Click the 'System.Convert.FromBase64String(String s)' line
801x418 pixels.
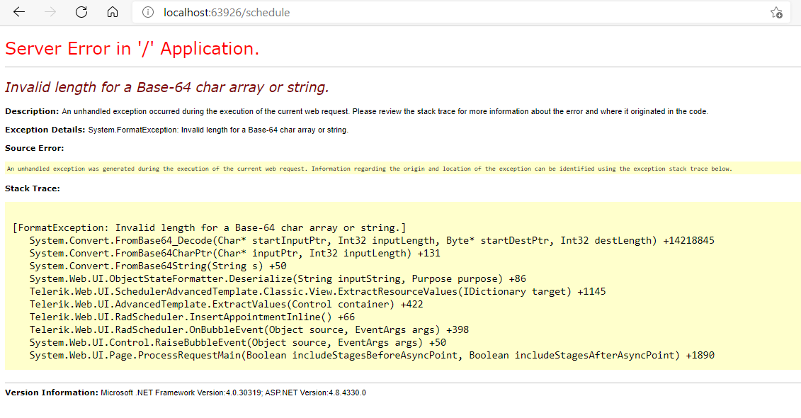[x=158, y=266]
